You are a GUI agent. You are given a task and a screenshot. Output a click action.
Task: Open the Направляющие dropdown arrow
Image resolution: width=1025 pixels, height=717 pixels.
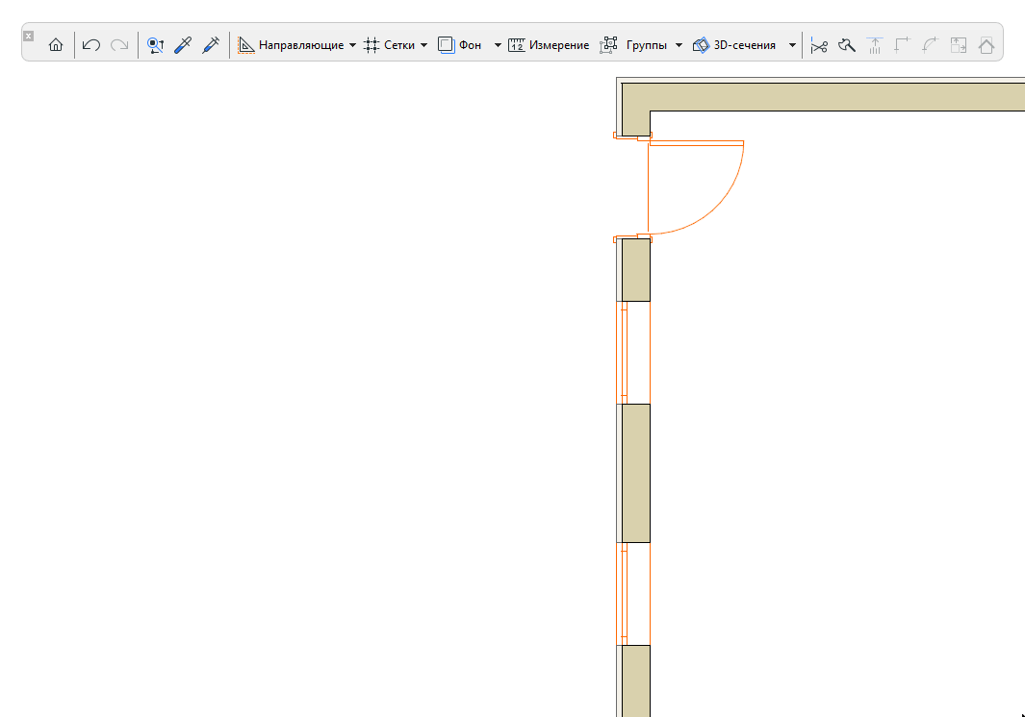(x=352, y=44)
